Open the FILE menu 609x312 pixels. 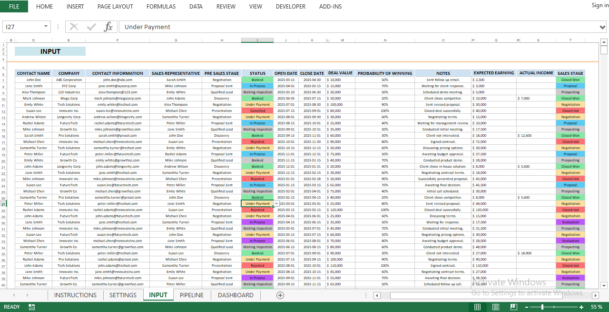(x=14, y=6)
